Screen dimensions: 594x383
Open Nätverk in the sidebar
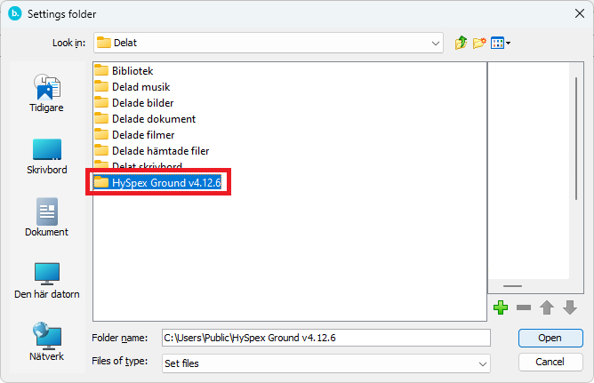click(46, 342)
